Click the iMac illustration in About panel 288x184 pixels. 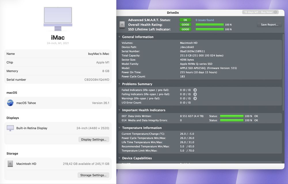tap(58, 19)
